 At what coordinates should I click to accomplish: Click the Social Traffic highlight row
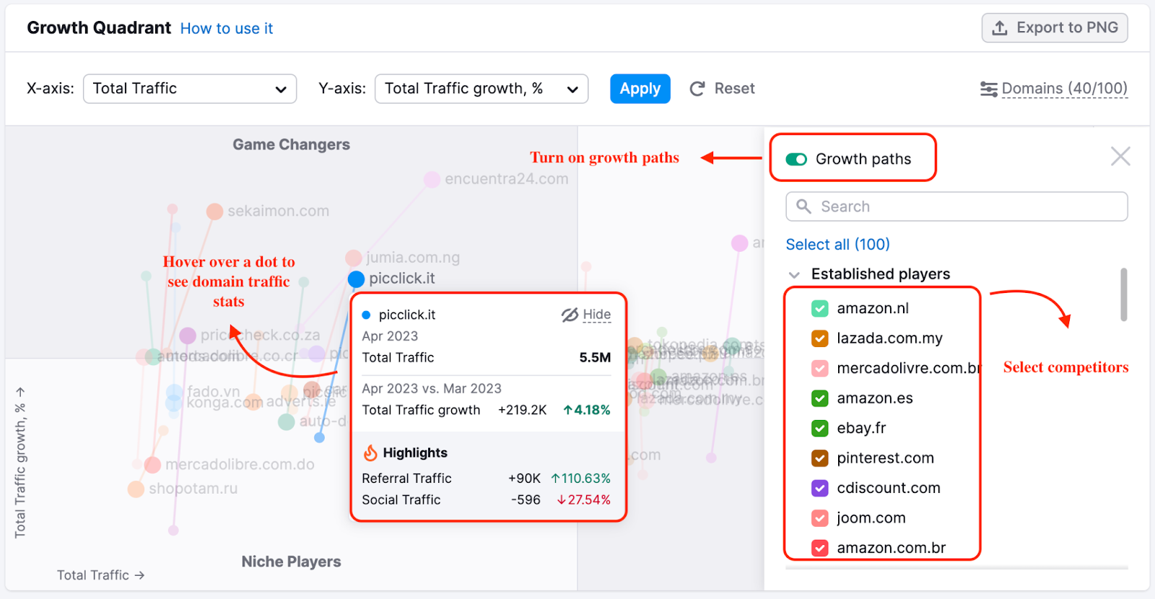point(486,500)
